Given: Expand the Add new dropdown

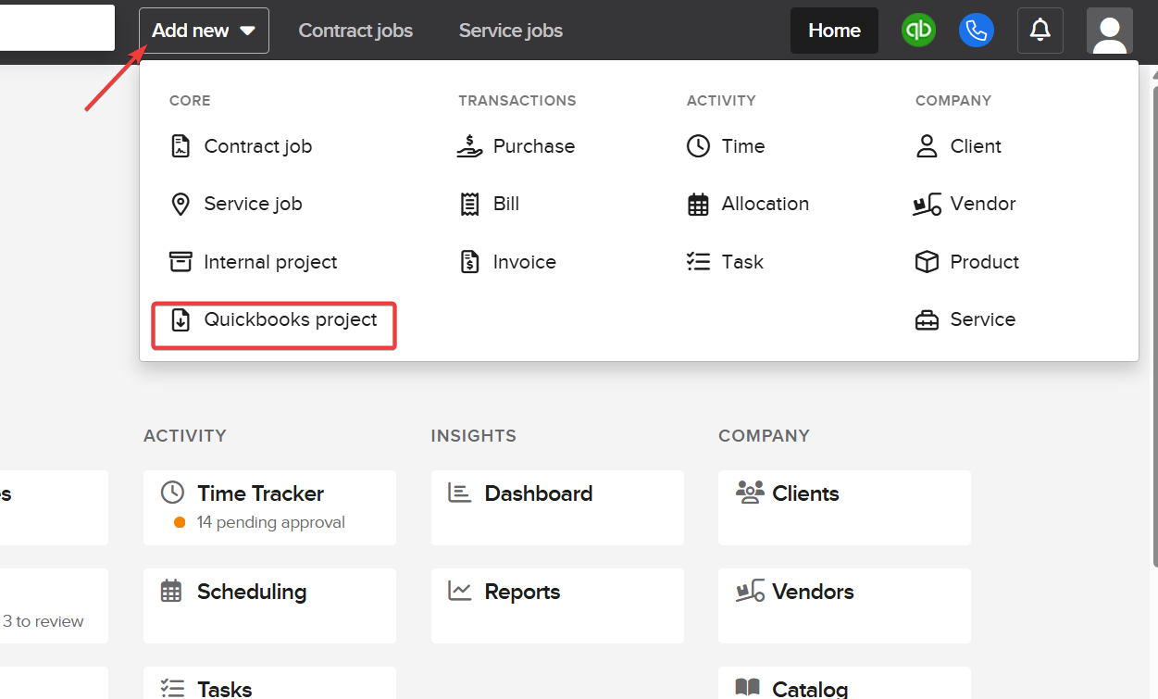Looking at the screenshot, I should pos(203,31).
